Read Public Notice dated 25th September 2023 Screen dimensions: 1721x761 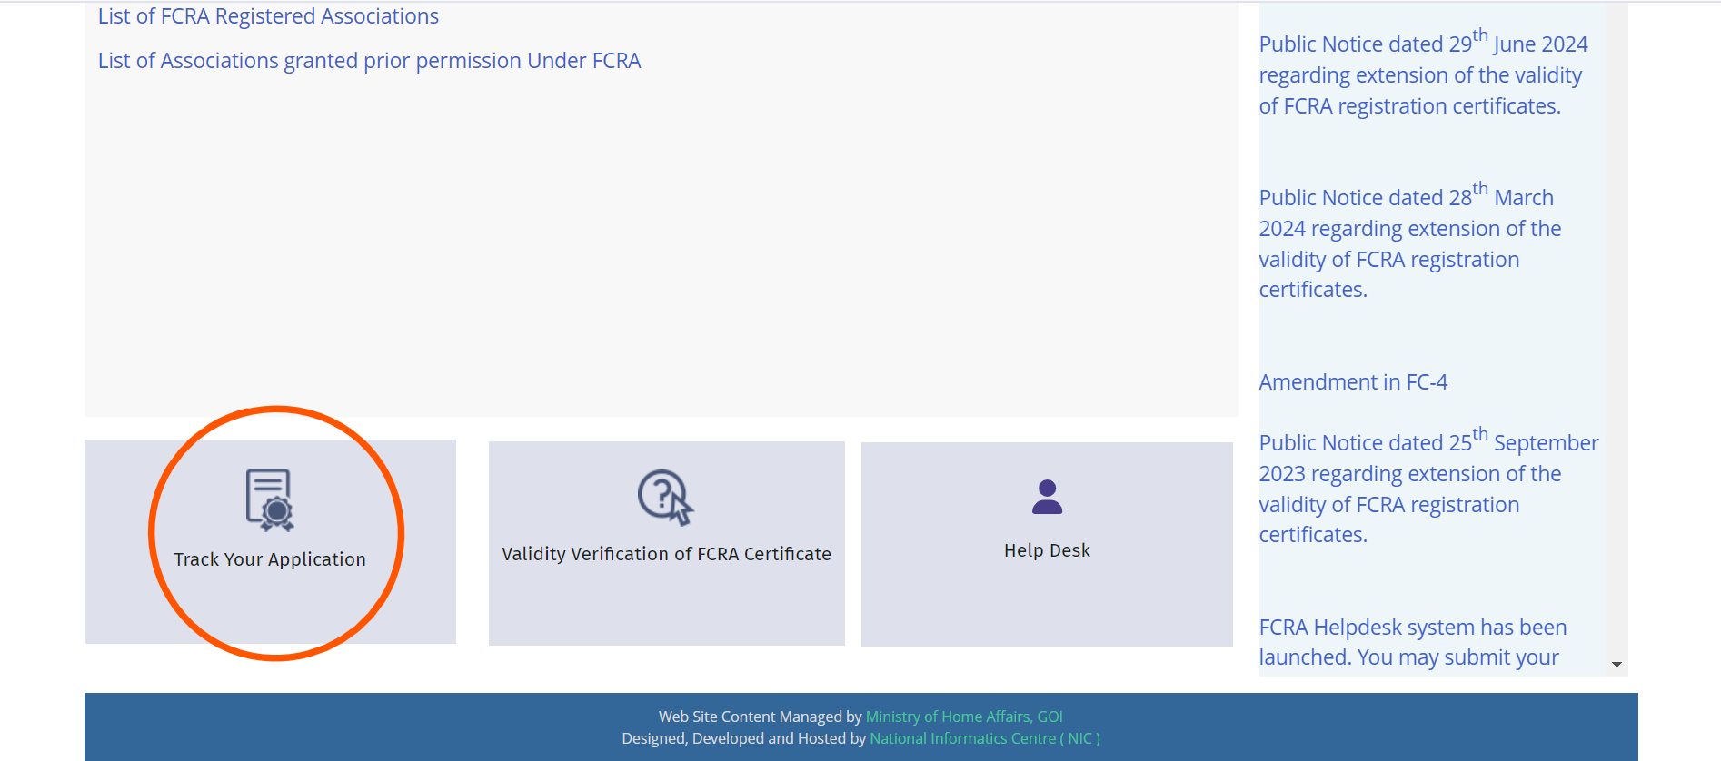[x=1428, y=489]
